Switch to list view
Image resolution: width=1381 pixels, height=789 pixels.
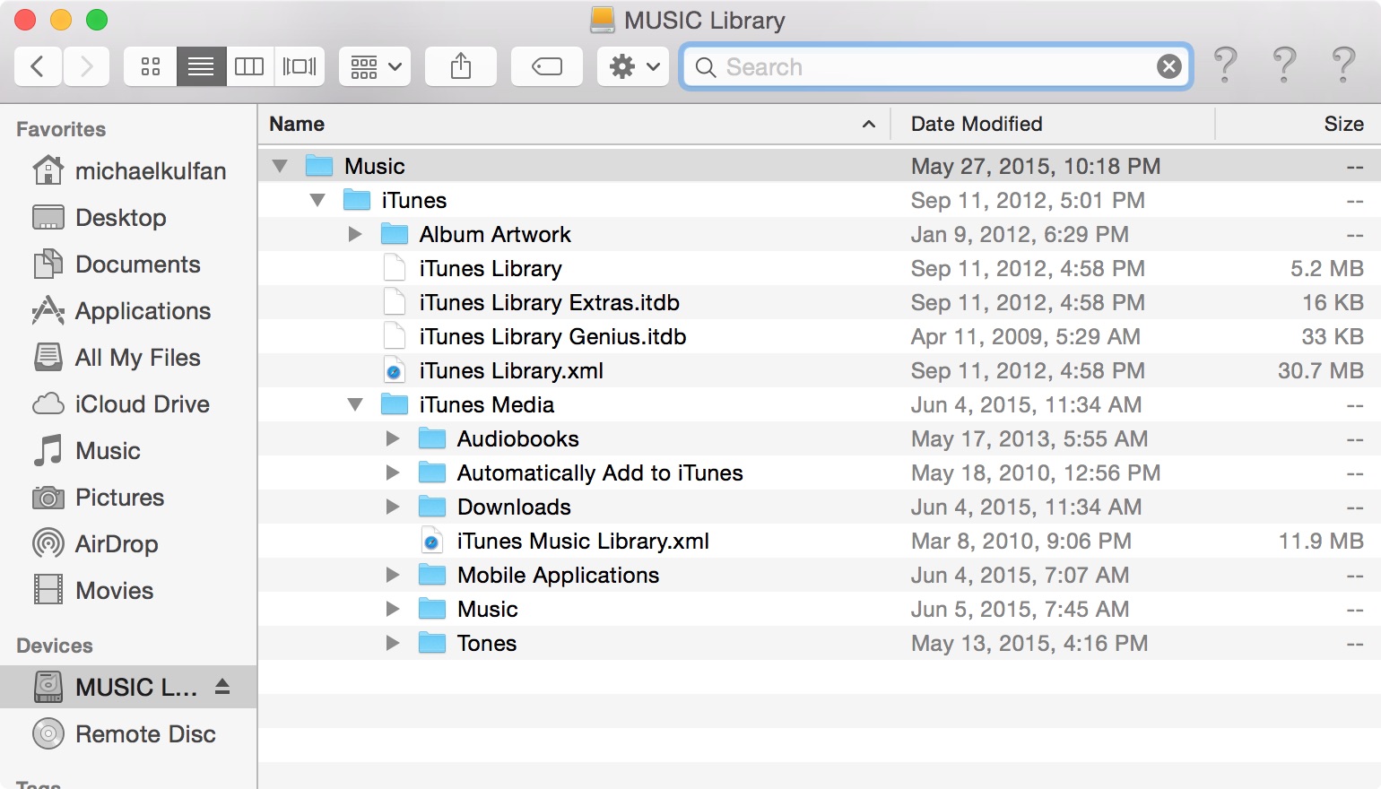201,66
